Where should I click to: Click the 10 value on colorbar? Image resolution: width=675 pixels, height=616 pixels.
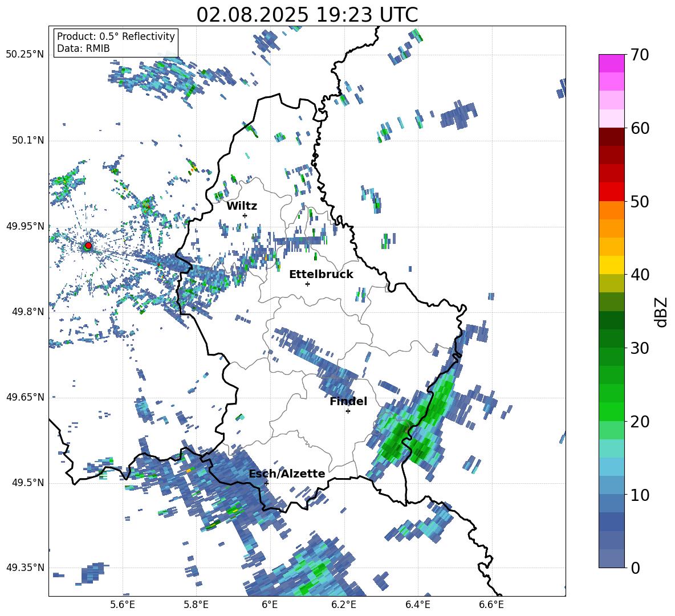640,495
